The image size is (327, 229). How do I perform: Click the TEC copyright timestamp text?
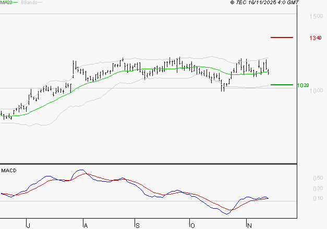pos(264,3)
